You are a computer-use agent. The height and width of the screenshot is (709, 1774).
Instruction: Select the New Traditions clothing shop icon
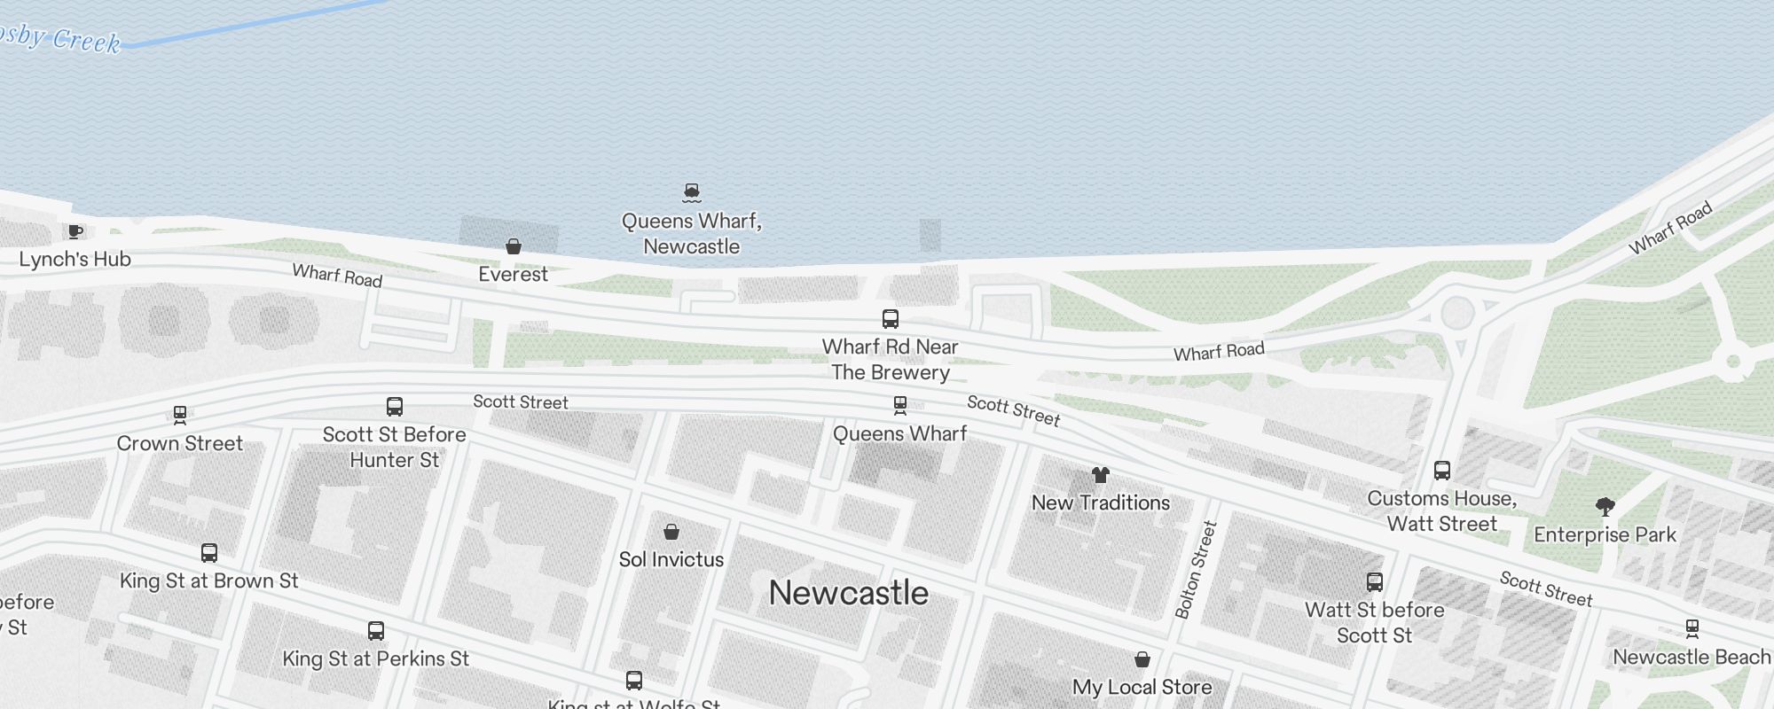point(1100,474)
